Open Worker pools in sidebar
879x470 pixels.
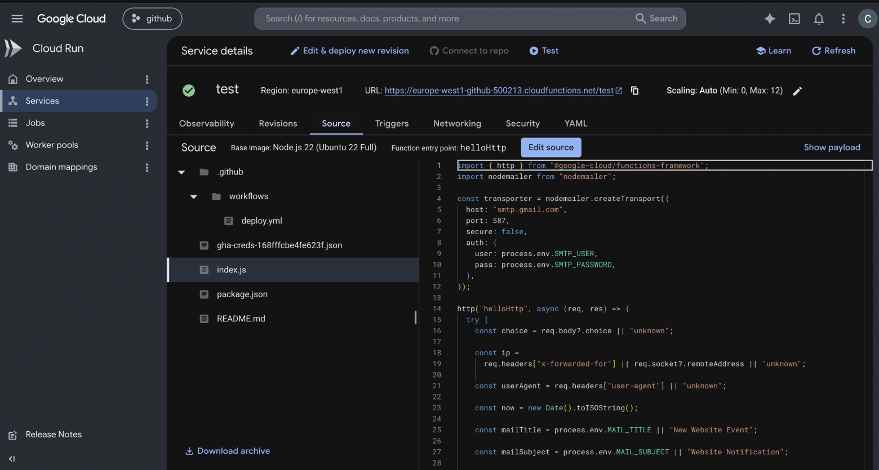pos(52,145)
